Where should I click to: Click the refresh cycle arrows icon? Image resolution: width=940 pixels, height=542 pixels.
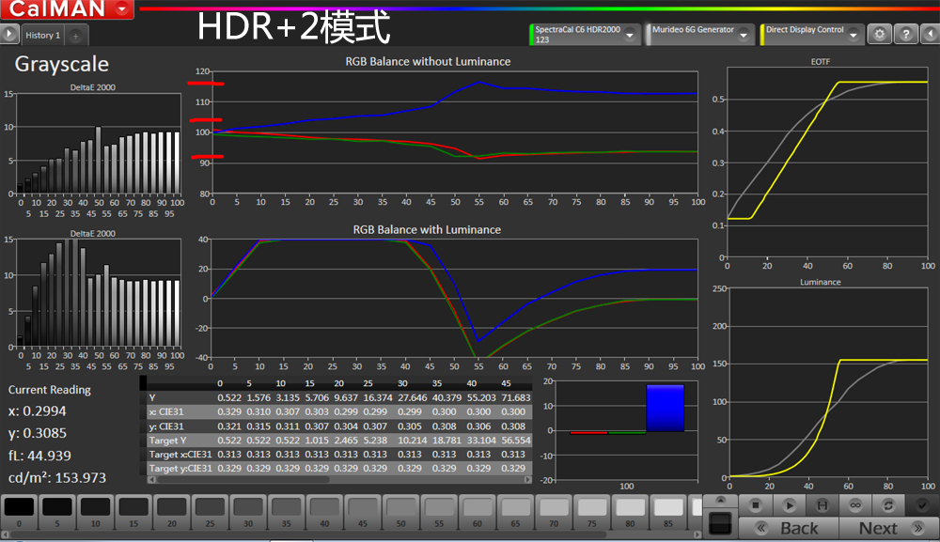coord(888,505)
